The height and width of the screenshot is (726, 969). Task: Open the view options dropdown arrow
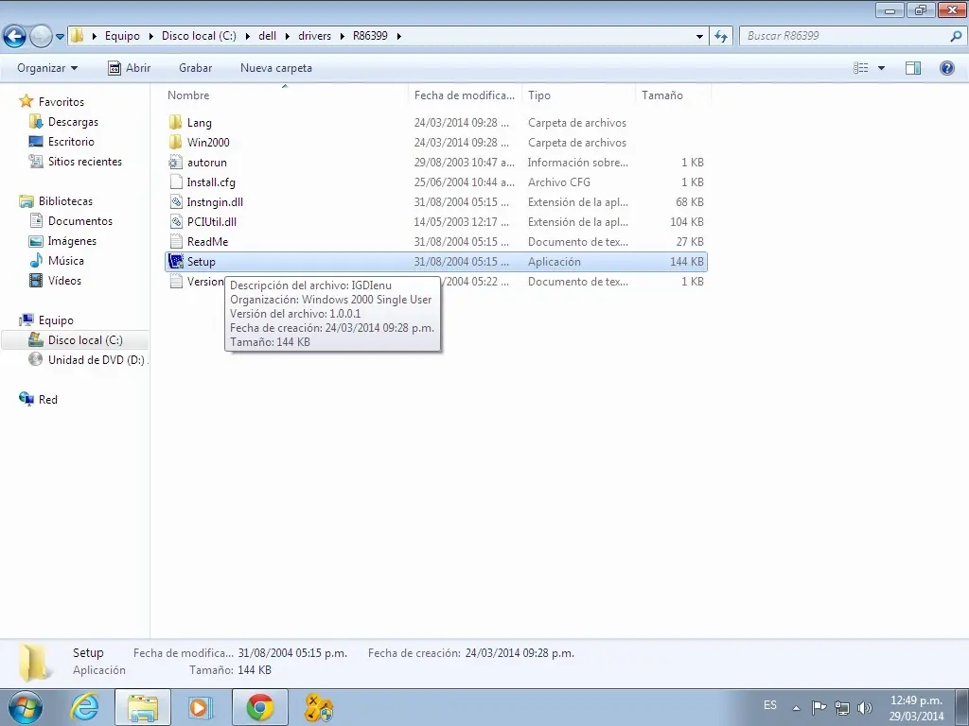pyautogui.click(x=881, y=68)
